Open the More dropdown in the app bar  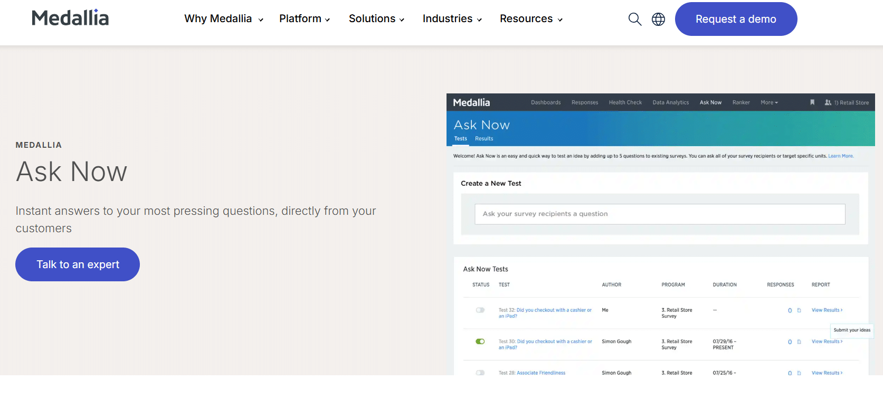click(770, 102)
